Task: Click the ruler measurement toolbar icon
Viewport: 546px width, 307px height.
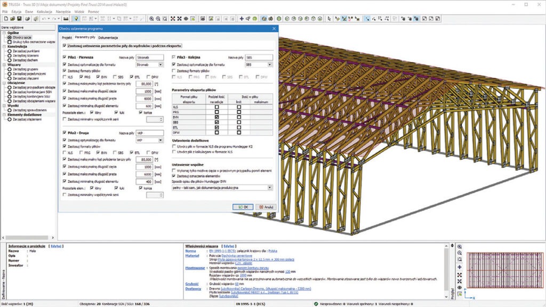Action: coord(66,19)
